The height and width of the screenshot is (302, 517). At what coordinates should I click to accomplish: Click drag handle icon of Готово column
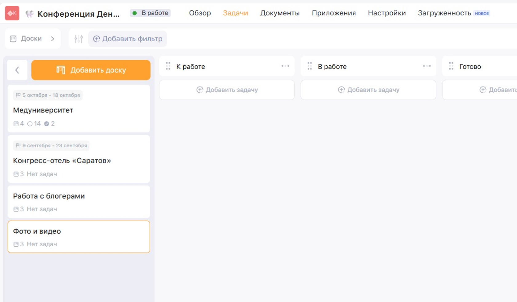(451, 66)
